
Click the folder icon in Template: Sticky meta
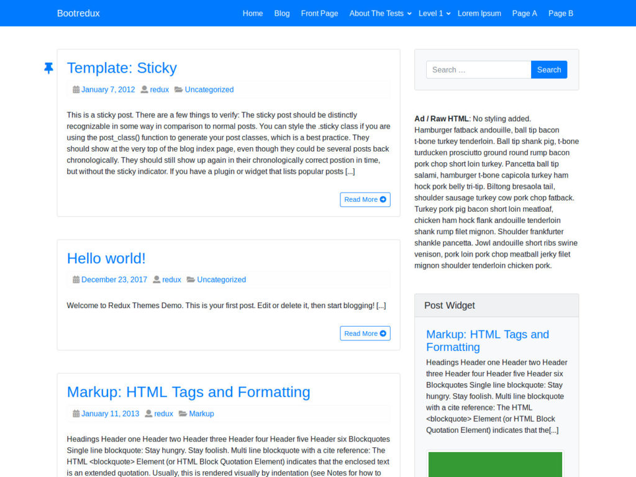[x=178, y=89]
